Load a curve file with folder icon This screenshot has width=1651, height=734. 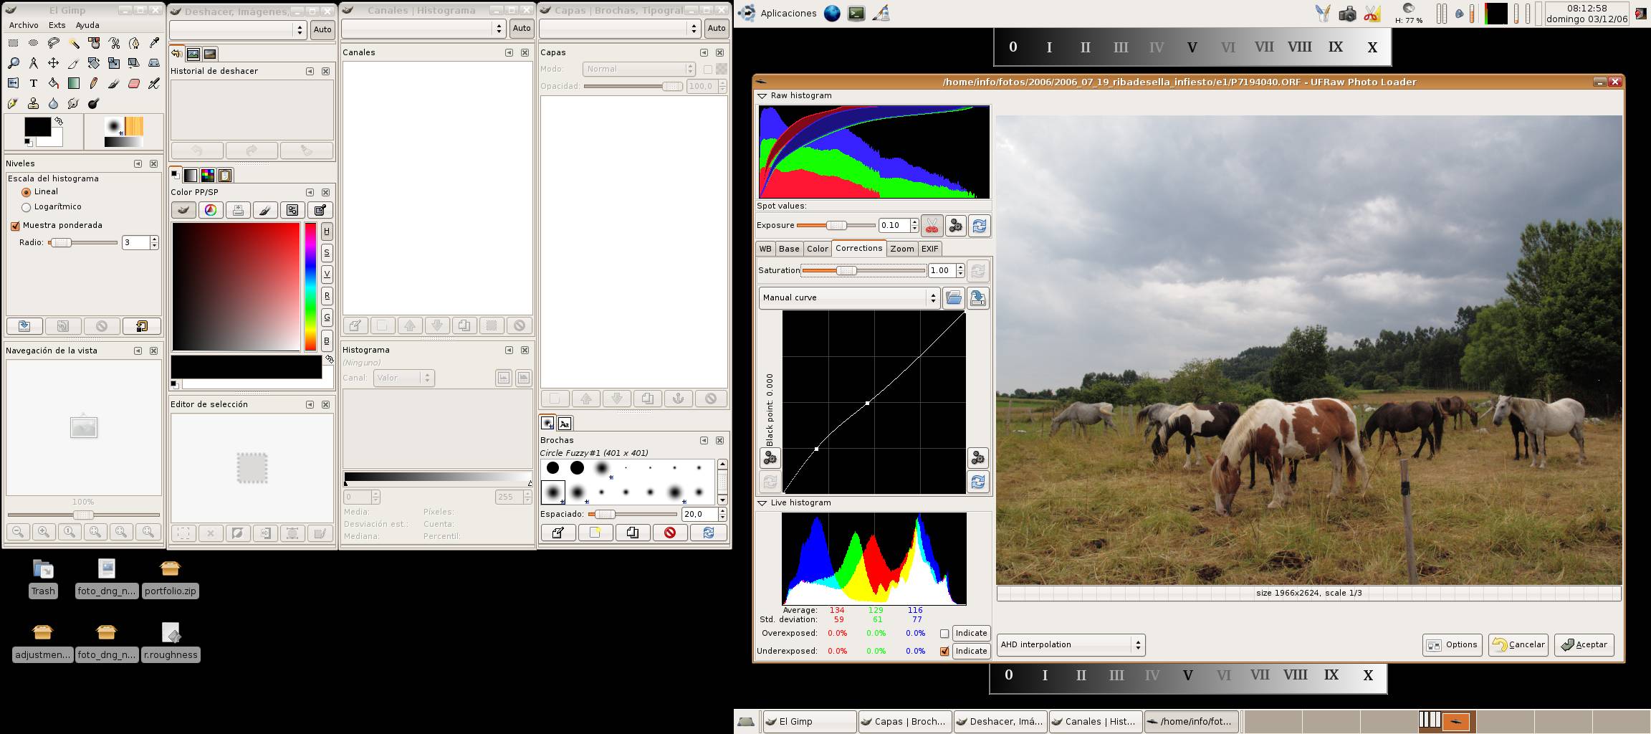[x=953, y=297]
